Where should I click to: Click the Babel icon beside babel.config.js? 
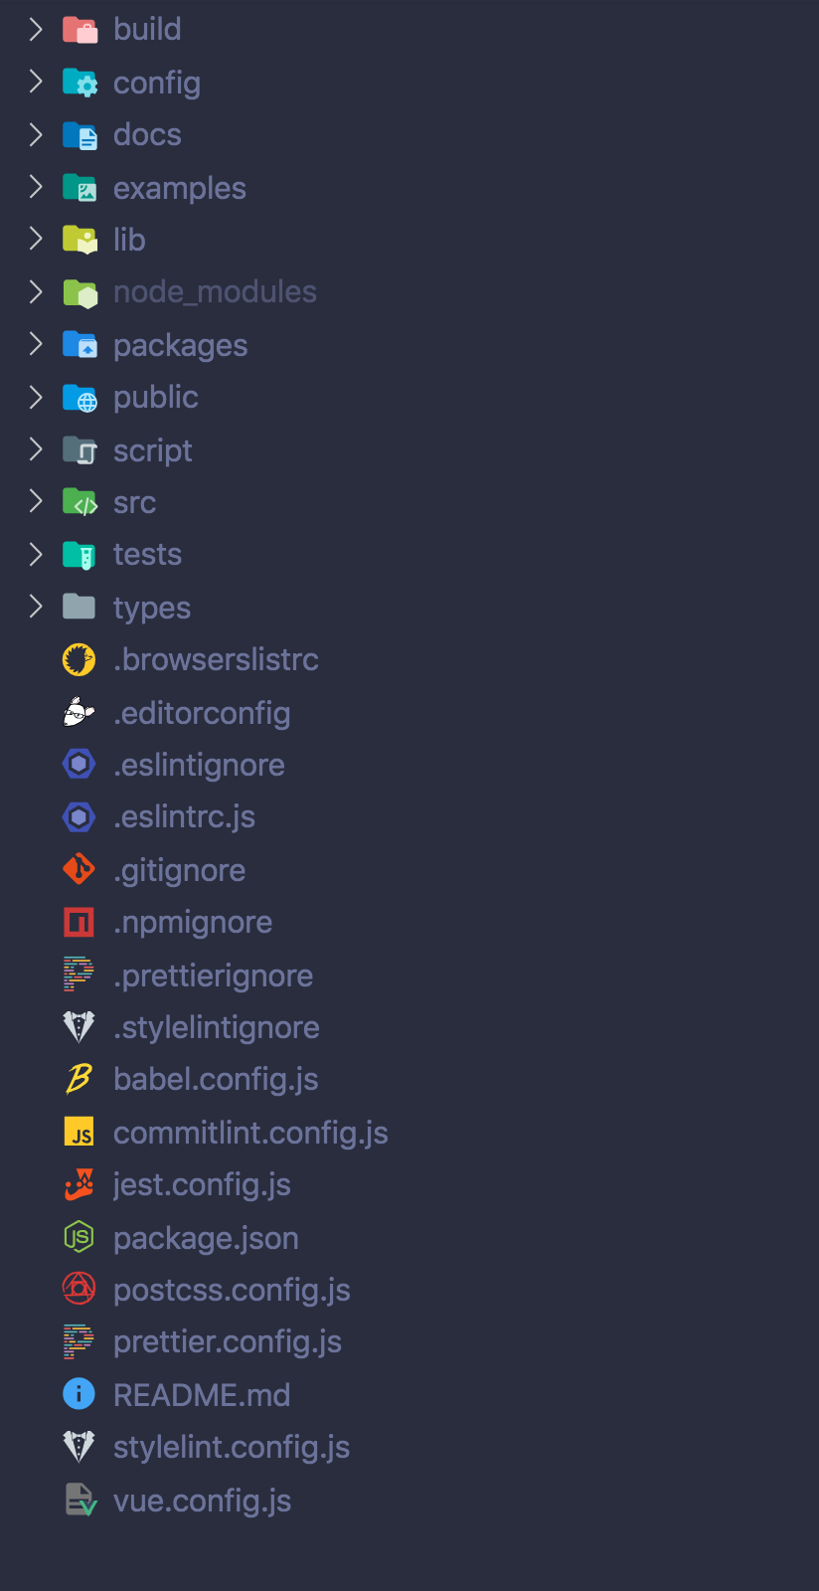pos(79,1079)
